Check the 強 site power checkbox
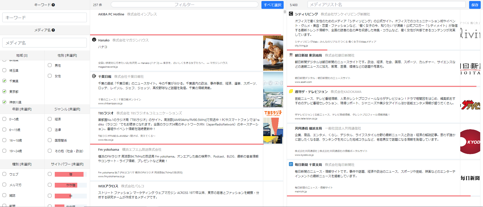 [50, 174]
